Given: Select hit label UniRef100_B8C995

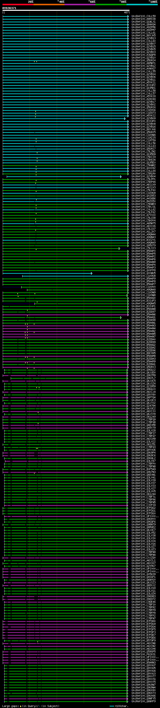Looking at the screenshot, I should [x=143, y=353].
